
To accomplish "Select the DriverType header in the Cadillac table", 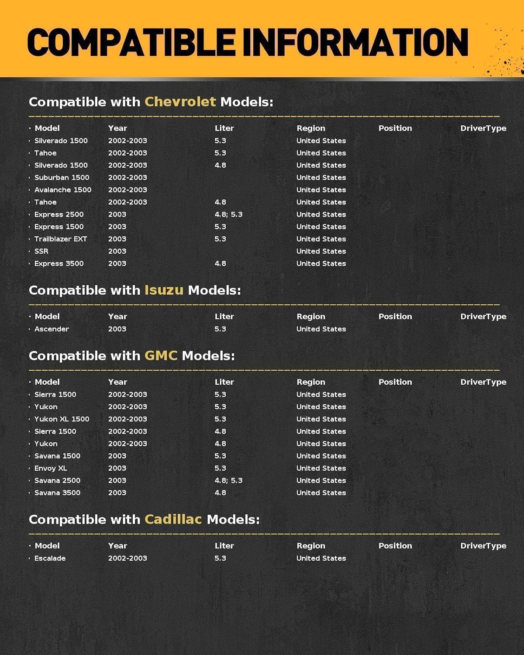I will click(x=483, y=545).
